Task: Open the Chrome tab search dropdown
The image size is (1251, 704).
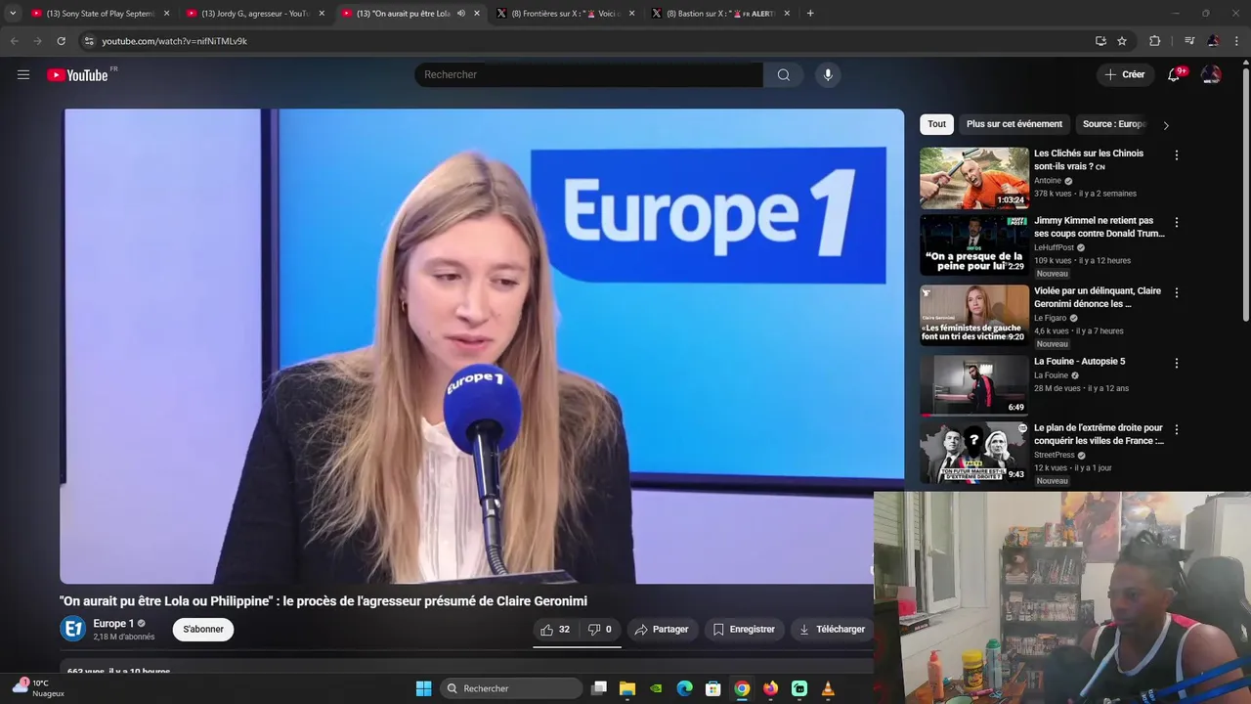Action: point(13,14)
